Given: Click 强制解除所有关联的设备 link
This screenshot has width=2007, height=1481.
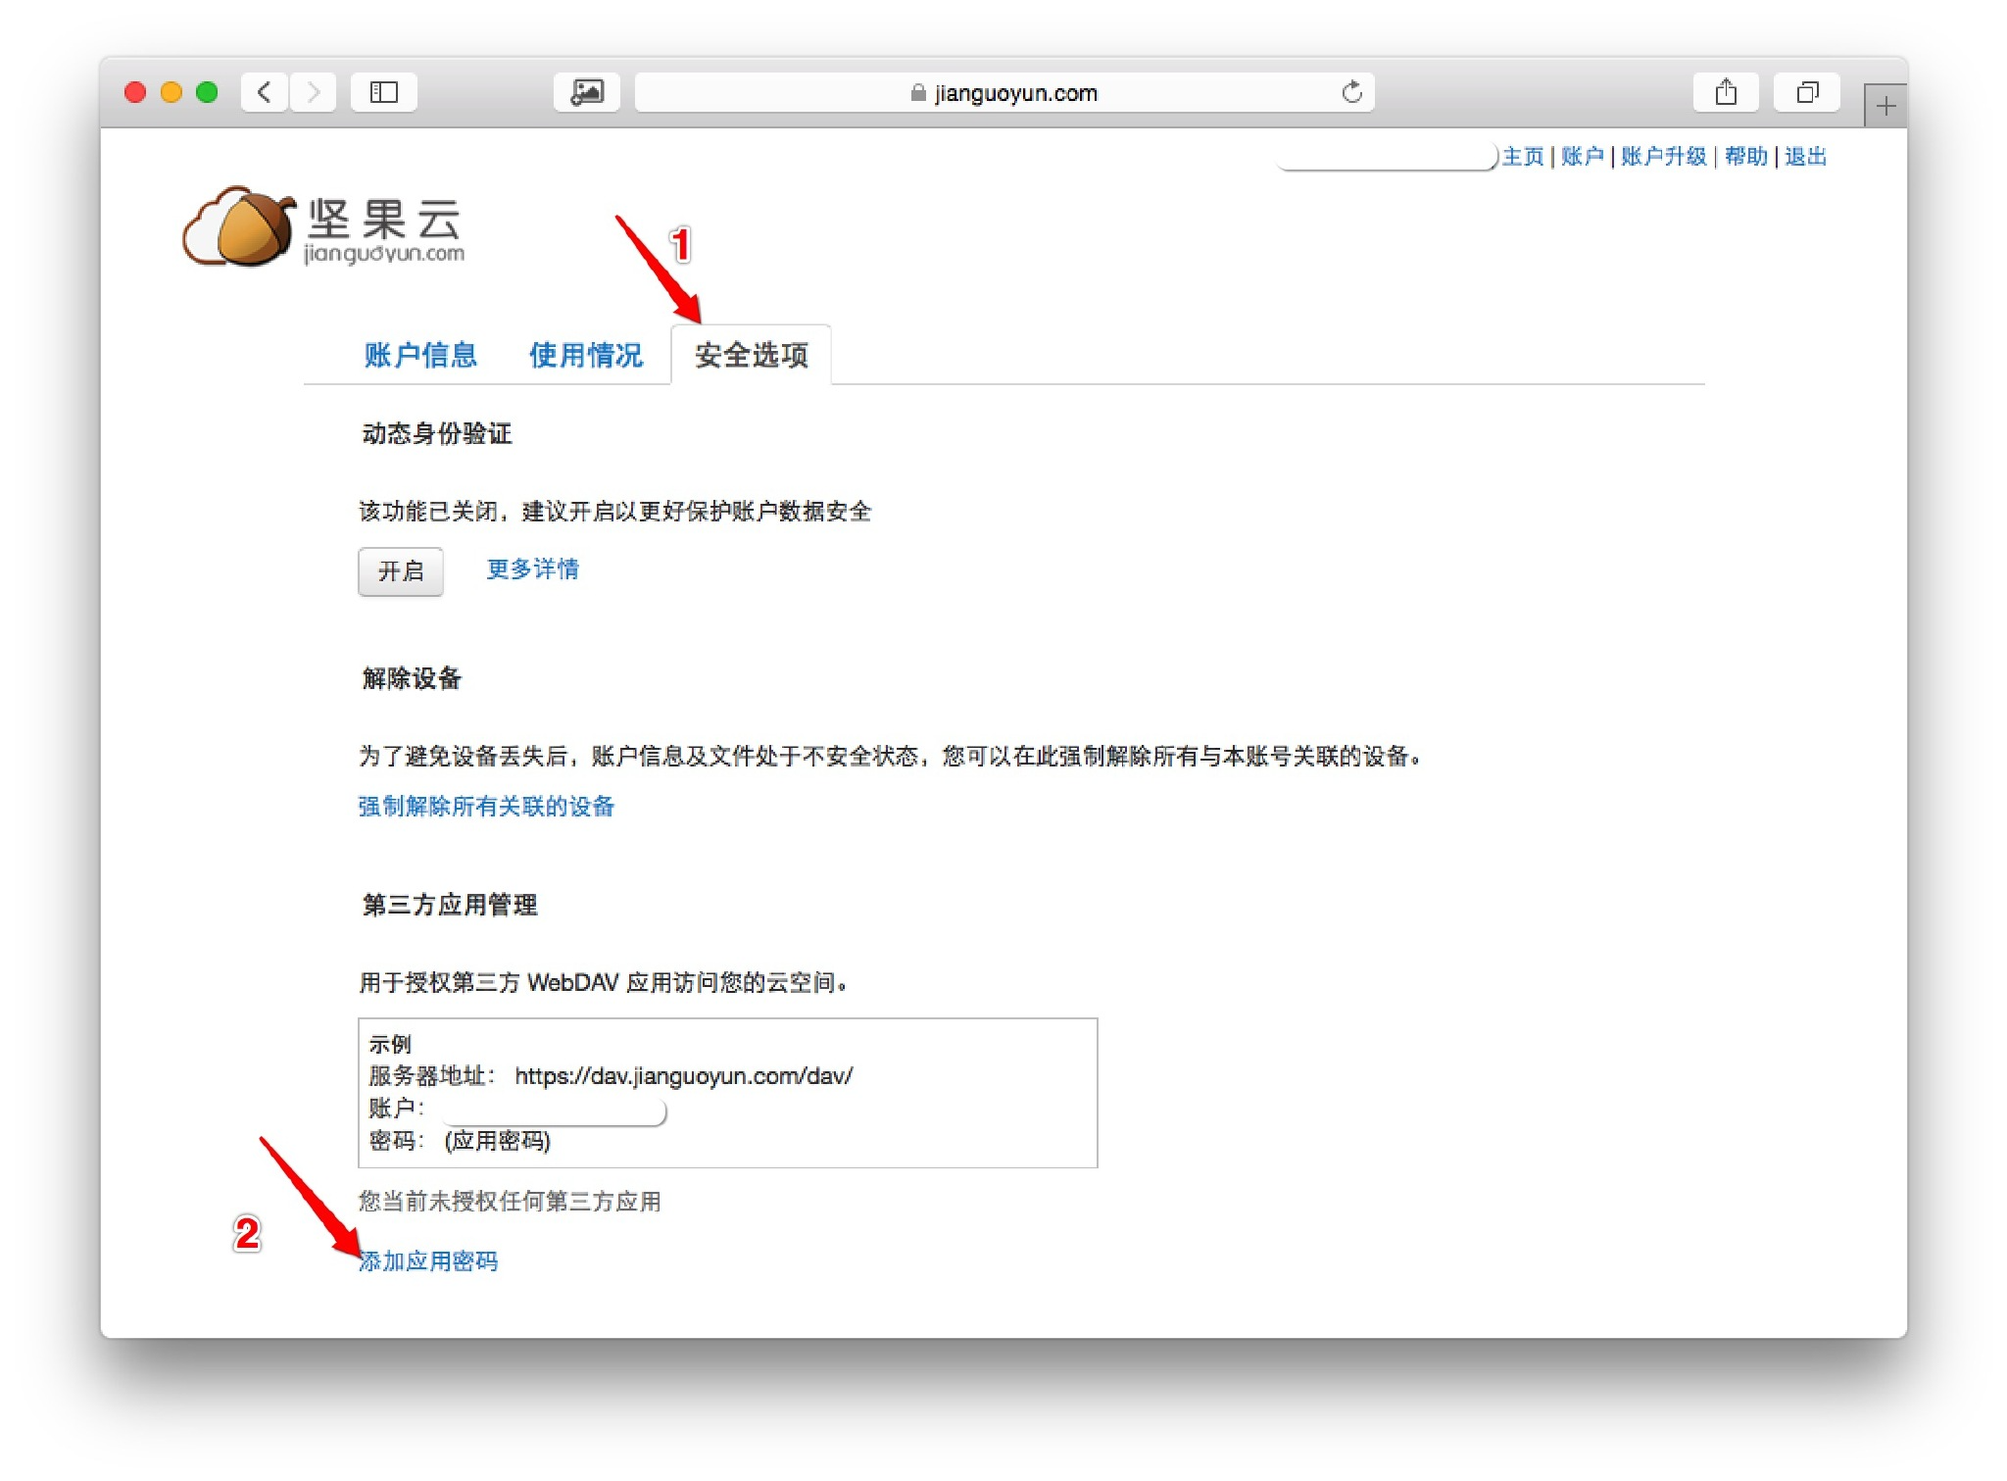Looking at the screenshot, I should click(486, 806).
